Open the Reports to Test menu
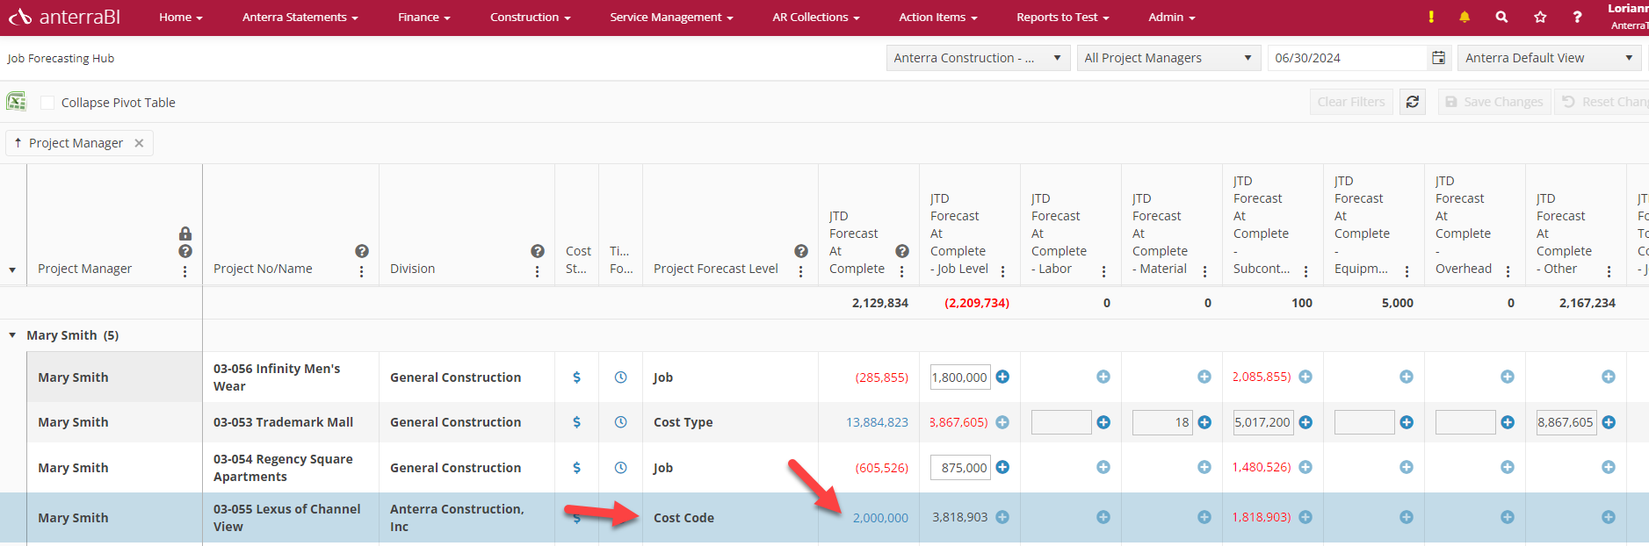 pyautogui.click(x=1063, y=17)
